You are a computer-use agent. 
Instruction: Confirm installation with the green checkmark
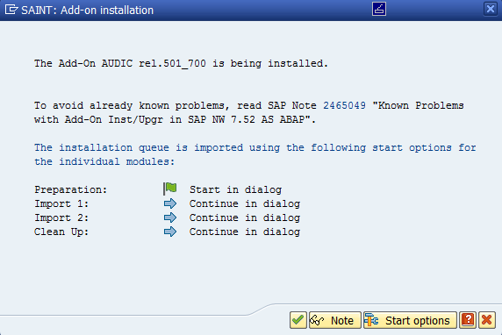(298, 320)
